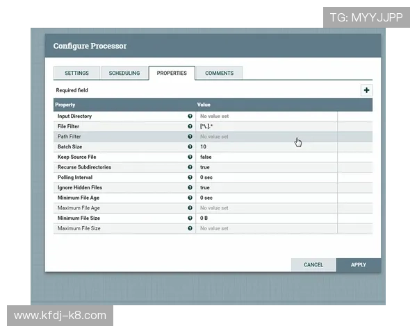Screen dimensions: 417x333
Task: Change Ignore Hidden Files value true
Action: click(x=266, y=187)
